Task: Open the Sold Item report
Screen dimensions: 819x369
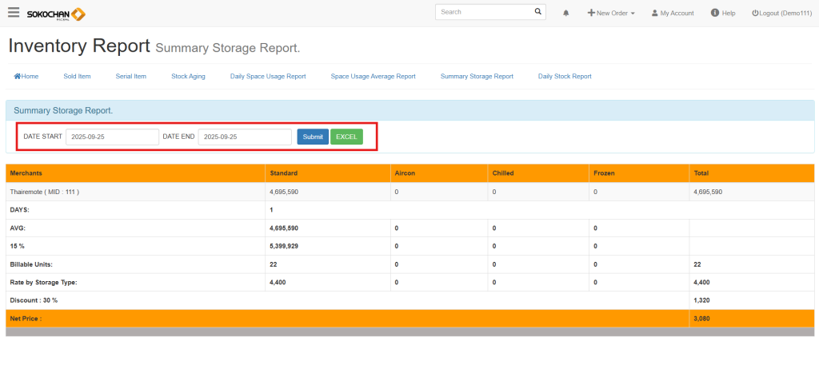Action: [x=77, y=77]
